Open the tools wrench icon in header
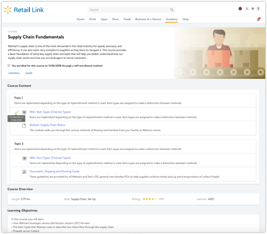The image size is (267, 234). 247,8
